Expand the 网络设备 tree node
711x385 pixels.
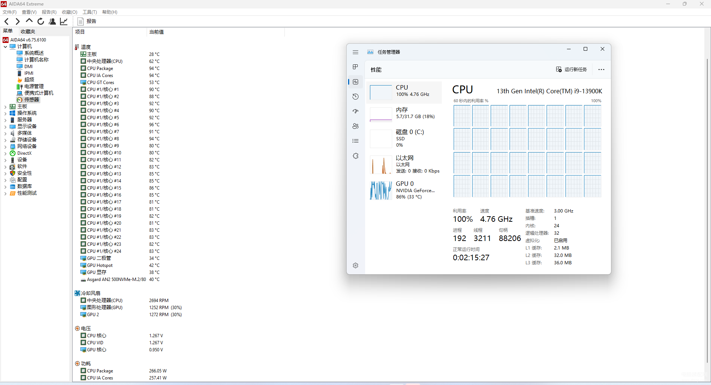pos(5,147)
